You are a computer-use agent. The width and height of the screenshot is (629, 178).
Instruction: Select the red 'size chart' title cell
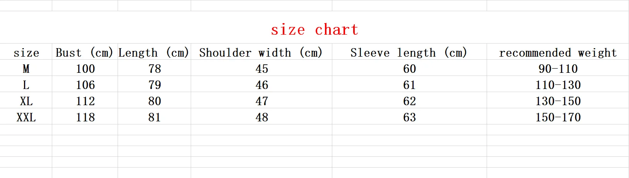point(314,29)
